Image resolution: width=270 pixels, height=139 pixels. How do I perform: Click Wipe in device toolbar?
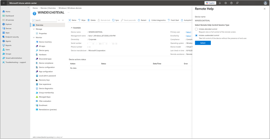pos(82,20)
